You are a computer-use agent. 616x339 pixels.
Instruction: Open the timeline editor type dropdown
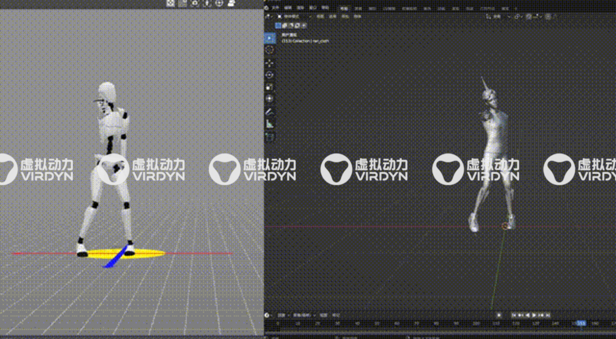(x=268, y=315)
